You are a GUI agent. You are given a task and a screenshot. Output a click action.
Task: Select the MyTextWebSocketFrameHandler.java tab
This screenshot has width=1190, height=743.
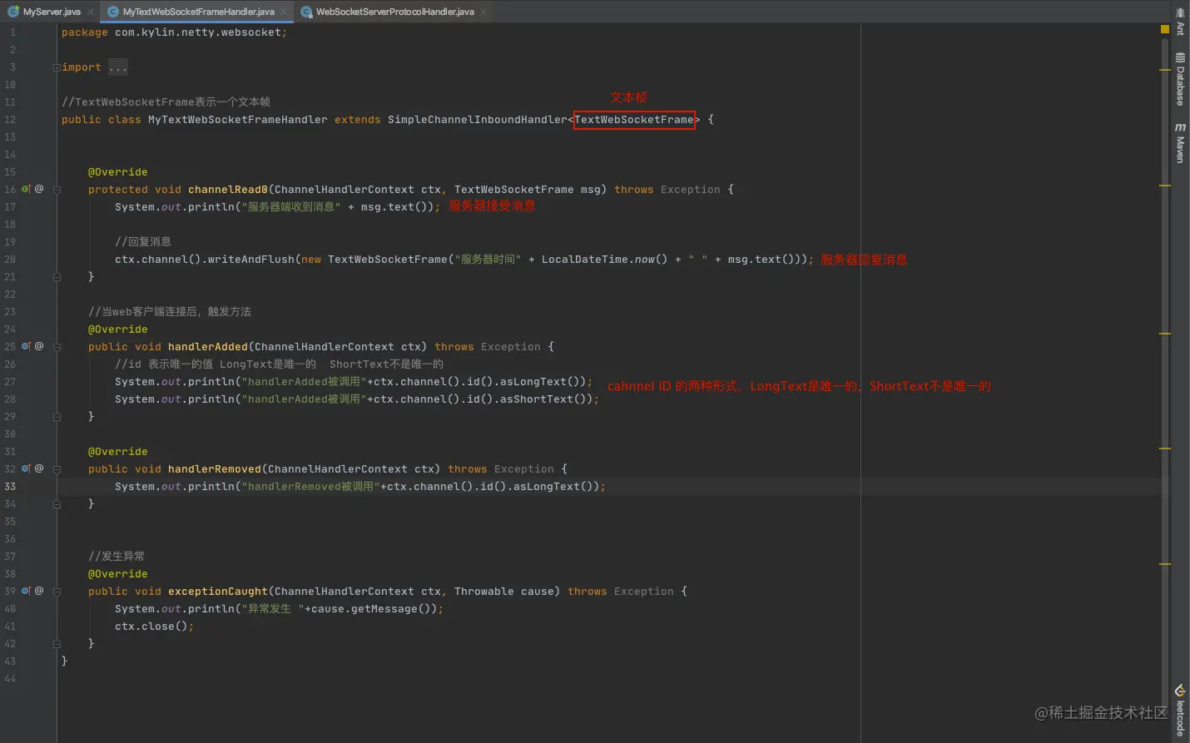(198, 12)
